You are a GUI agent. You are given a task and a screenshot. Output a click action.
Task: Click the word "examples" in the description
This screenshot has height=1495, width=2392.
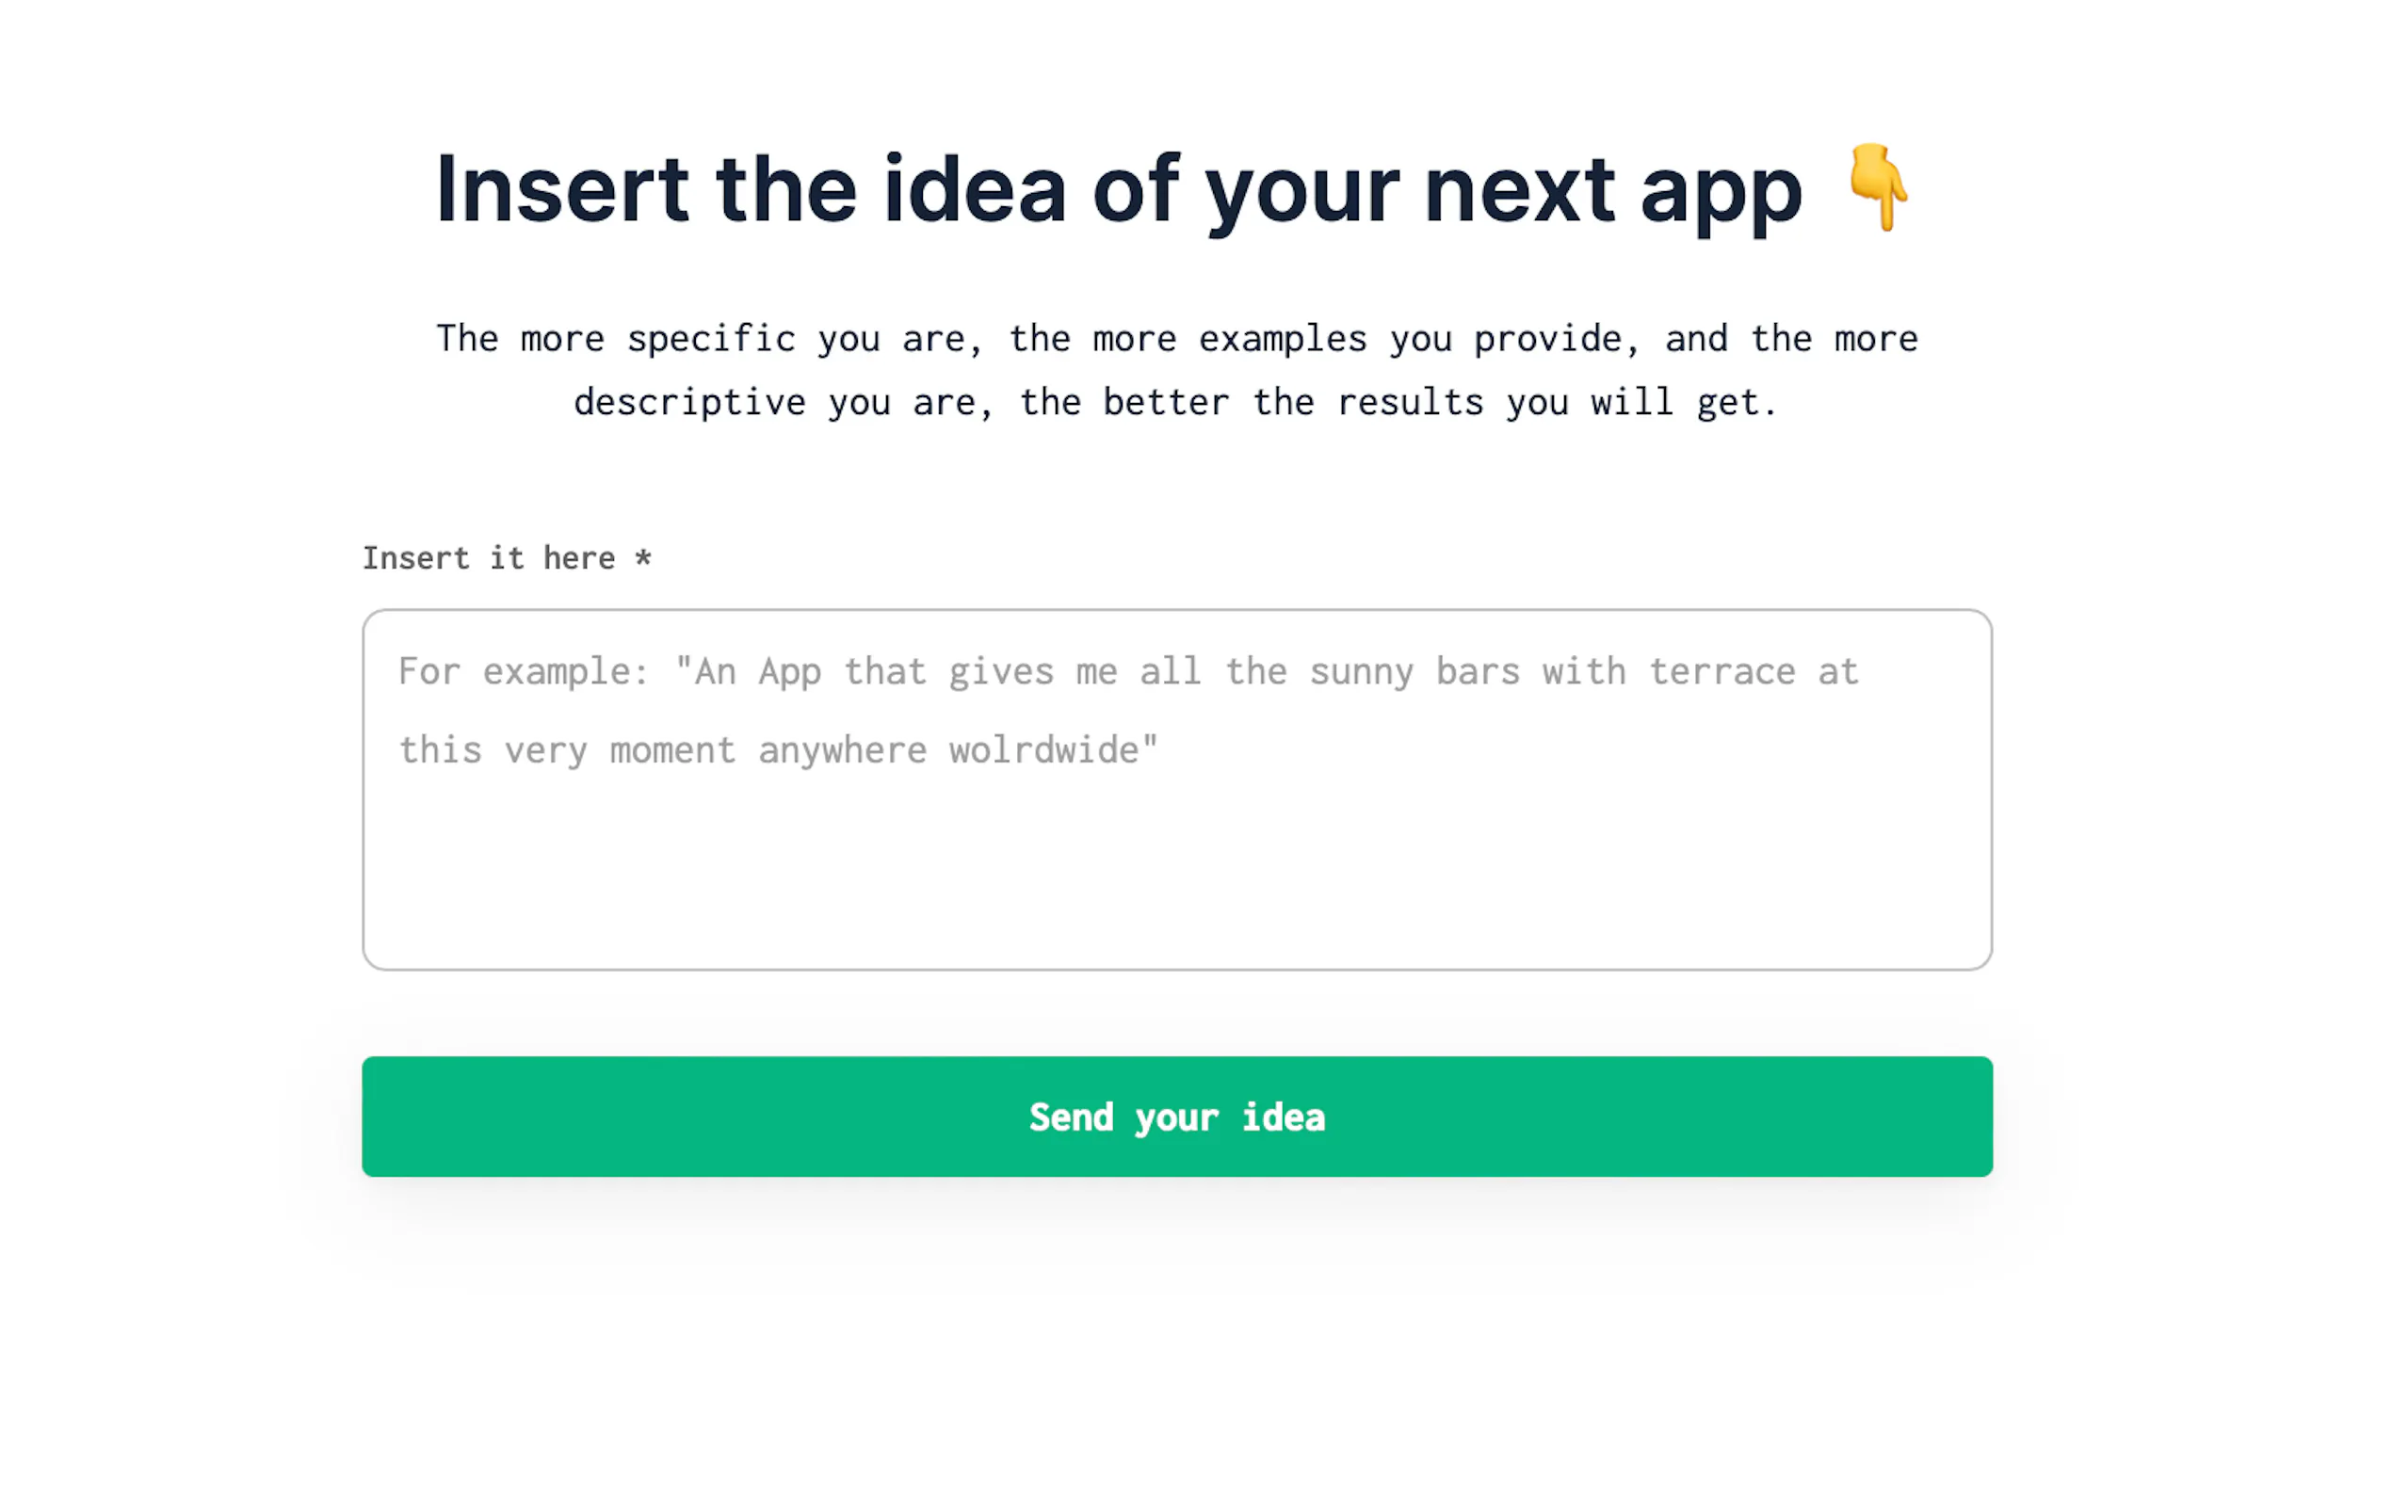(1283, 339)
